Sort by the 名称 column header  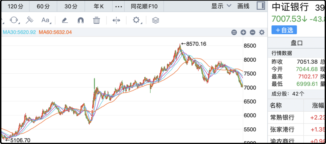pos(276,105)
